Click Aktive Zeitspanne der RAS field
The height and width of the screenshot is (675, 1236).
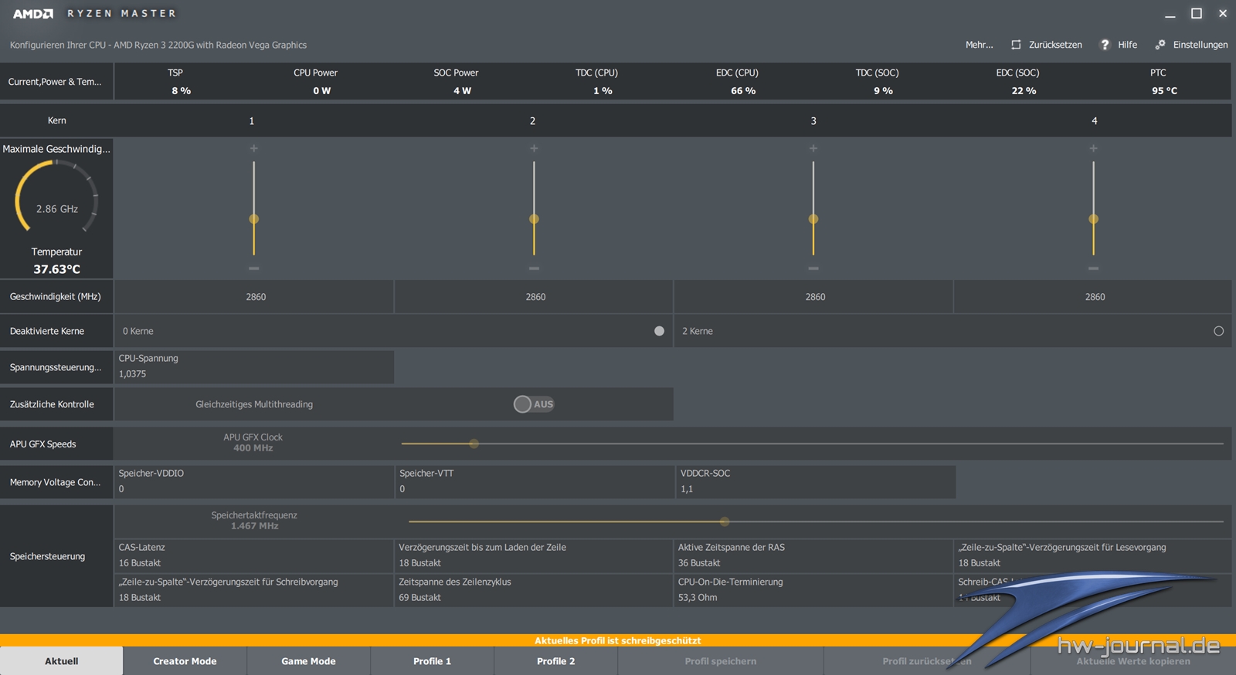pyautogui.click(x=813, y=555)
